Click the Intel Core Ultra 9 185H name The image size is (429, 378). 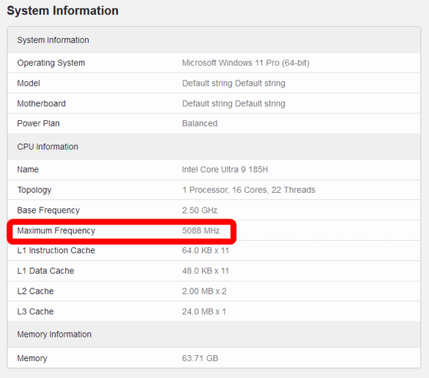click(x=225, y=169)
